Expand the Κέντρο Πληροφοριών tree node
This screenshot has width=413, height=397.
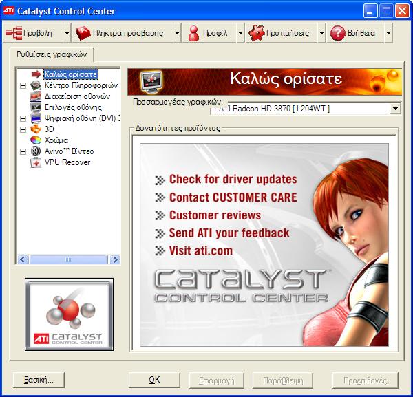[x=23, y=85]
